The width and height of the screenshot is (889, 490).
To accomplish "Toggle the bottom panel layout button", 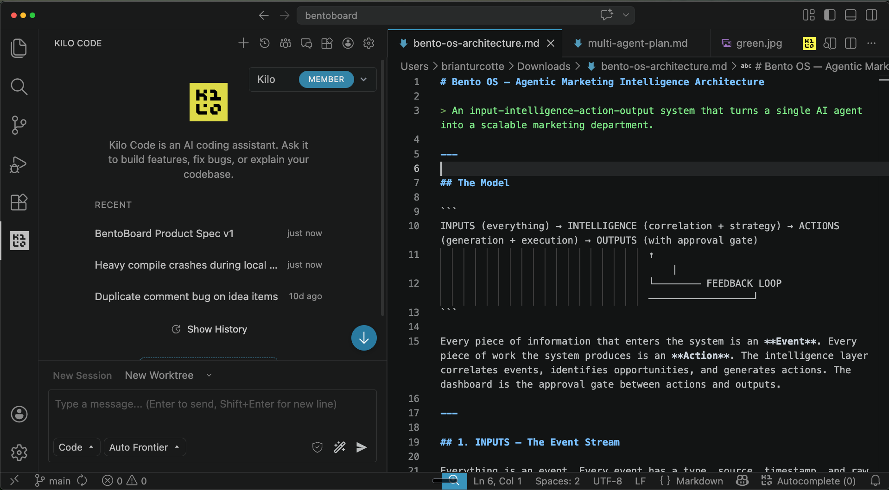I will pyautogui.click(x=851, y=15).
